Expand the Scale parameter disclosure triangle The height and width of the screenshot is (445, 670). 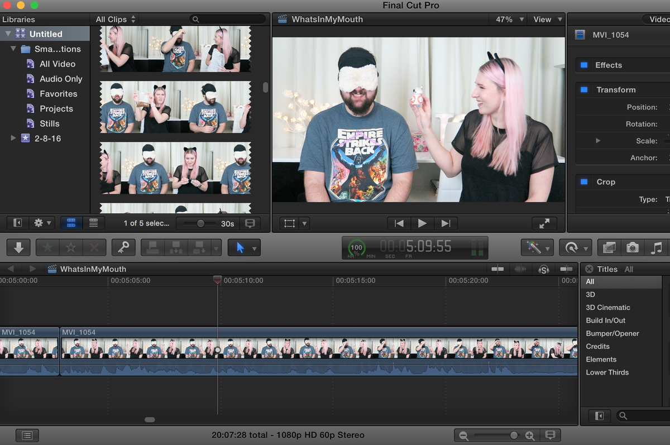[598, 141]
